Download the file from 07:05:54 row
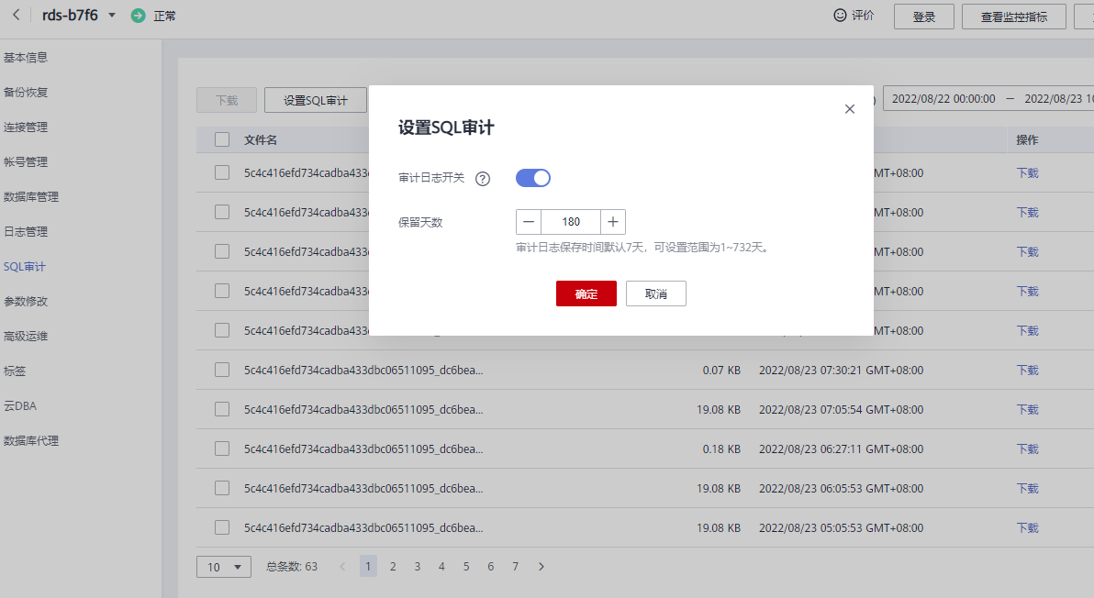1094x598 pixels. coord(1027,410)
